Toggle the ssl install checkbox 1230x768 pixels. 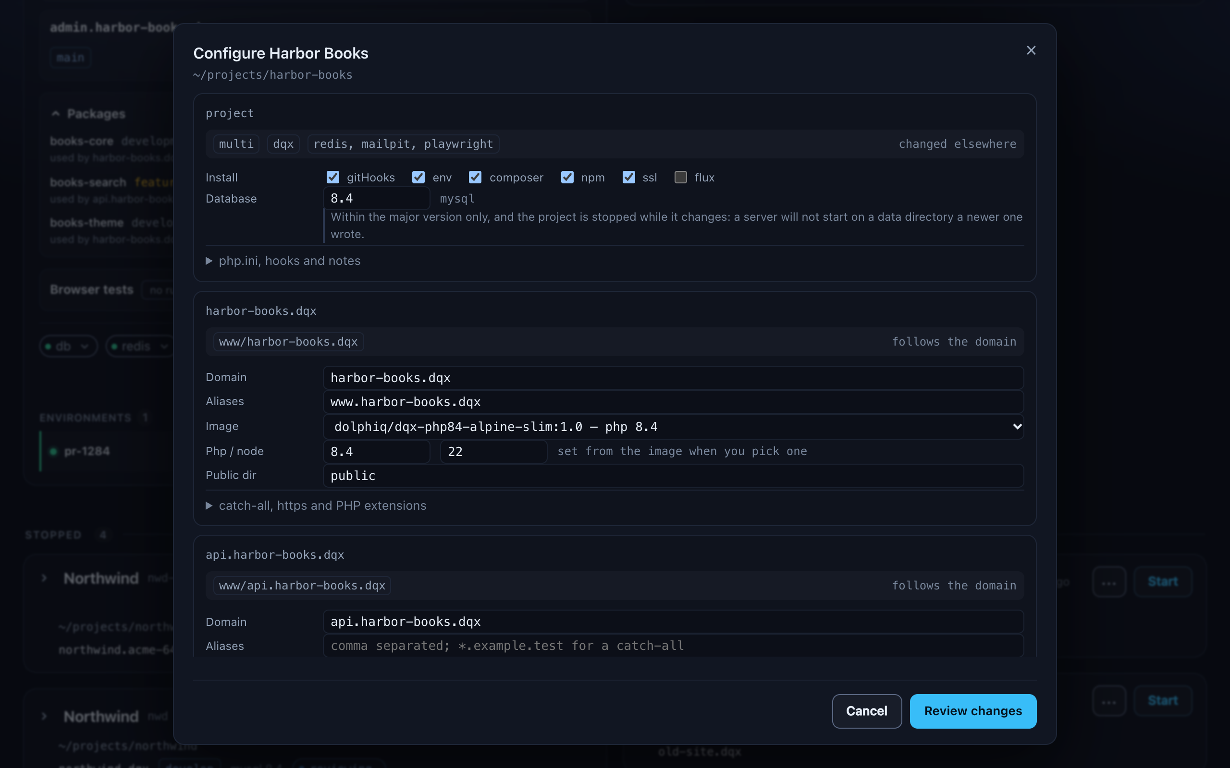(x=629, y=177)
